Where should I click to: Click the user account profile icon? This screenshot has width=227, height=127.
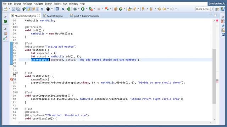(x=48, y=9)
